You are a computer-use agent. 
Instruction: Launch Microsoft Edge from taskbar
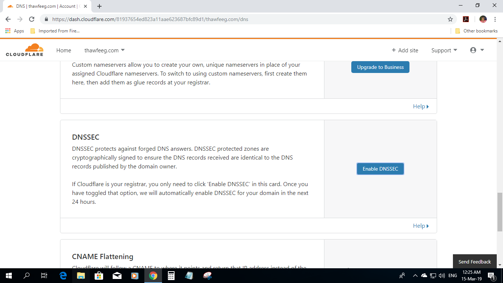tap(63, 276)
